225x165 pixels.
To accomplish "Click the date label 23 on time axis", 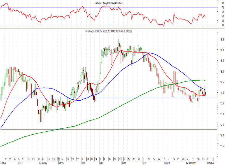I will [x=33, y=159].
